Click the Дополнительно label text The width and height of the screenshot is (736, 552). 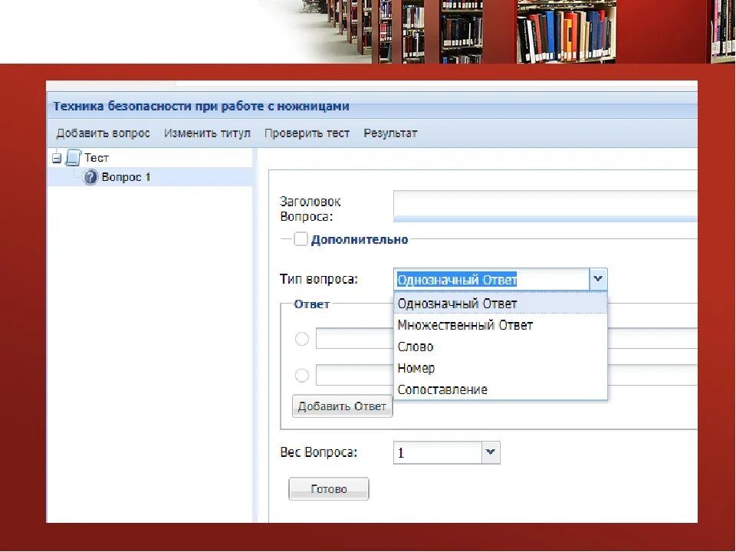360,239
